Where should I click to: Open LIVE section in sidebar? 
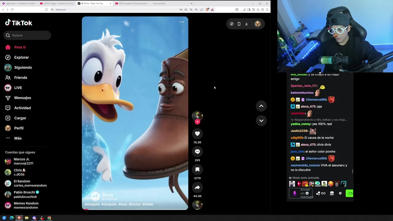14,88
